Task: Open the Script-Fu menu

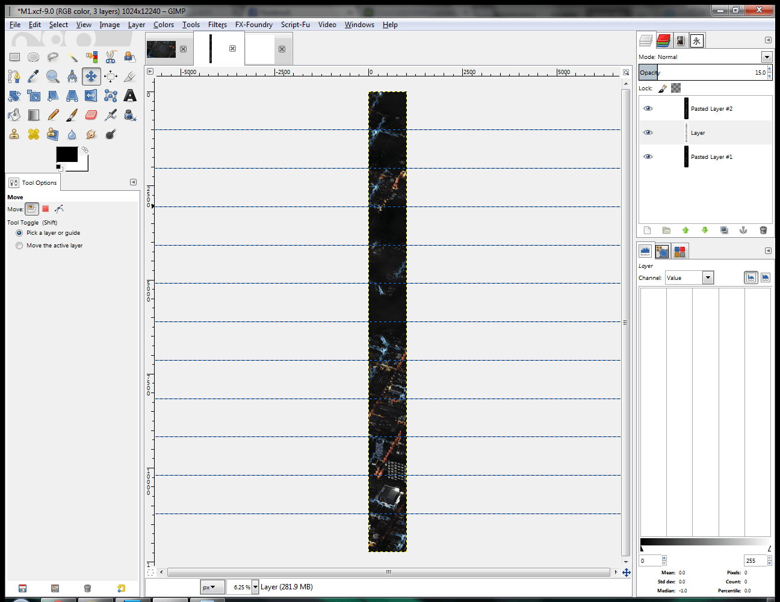Action: pos(295,25)
